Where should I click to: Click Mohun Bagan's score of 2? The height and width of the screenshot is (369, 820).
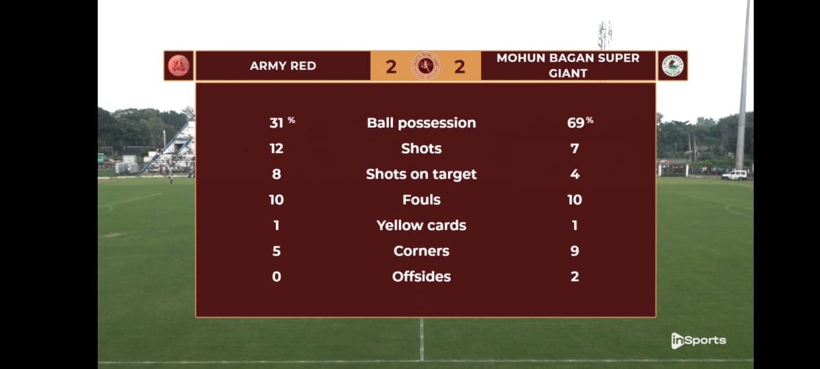460,67
